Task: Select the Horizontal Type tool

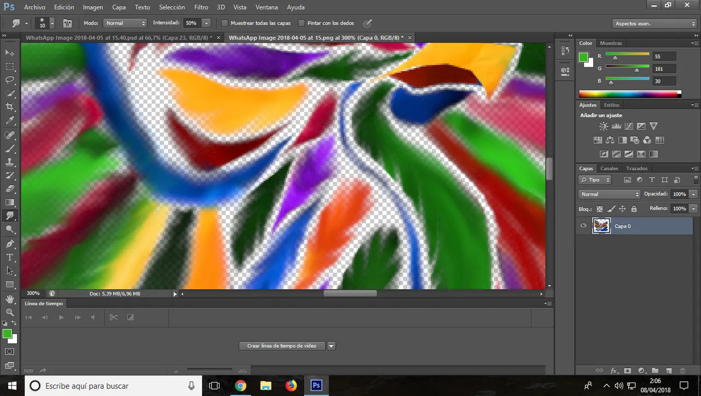Action: pos(10,257)
